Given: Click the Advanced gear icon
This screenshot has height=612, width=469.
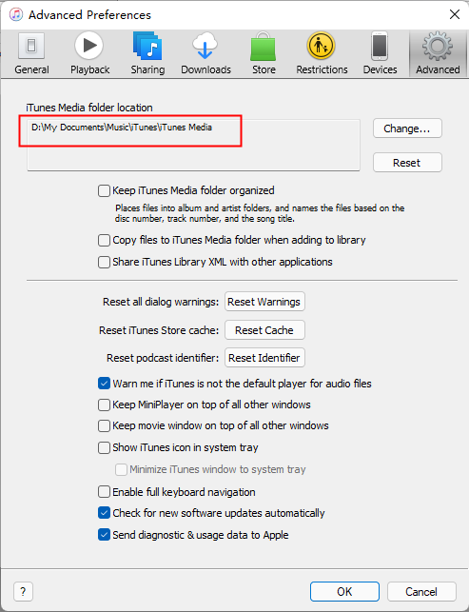Looking at the screenshot, I should [x=438, y=47].
